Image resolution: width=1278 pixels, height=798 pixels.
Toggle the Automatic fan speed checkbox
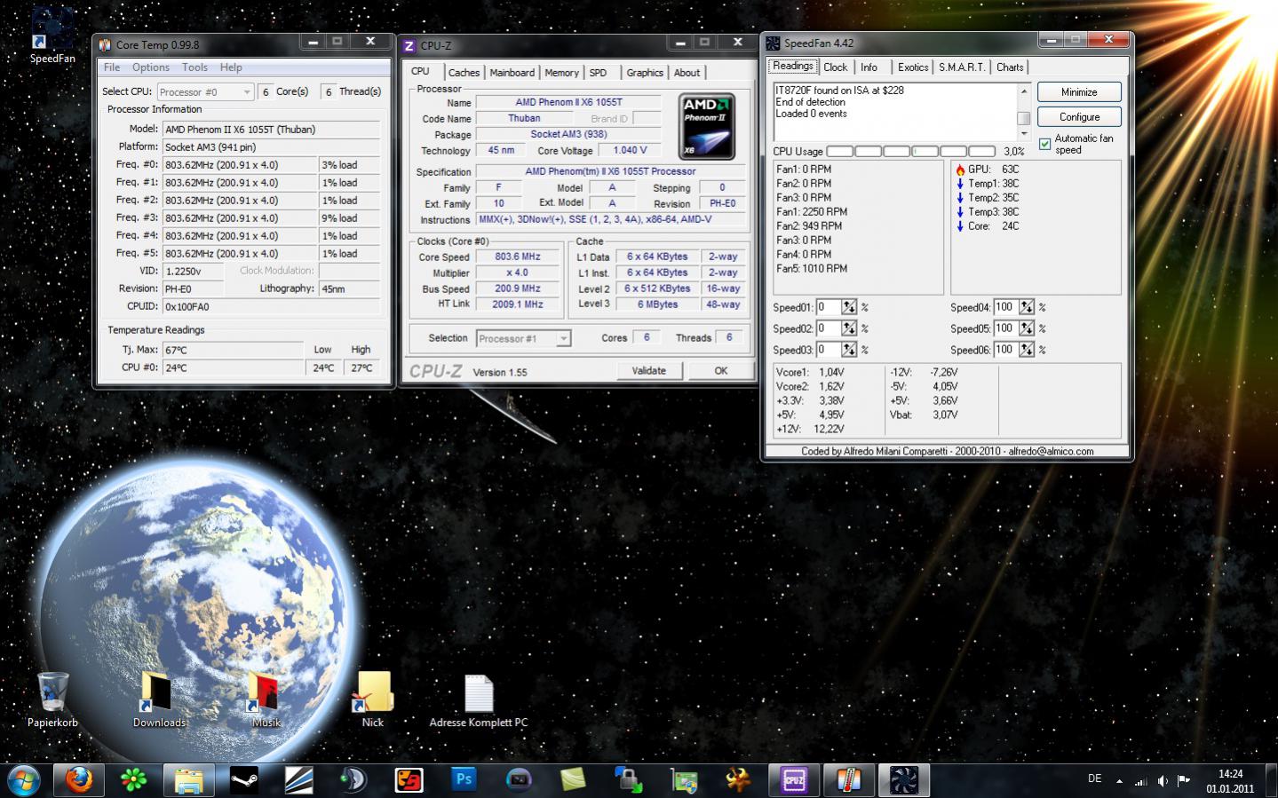(1045, 144)
